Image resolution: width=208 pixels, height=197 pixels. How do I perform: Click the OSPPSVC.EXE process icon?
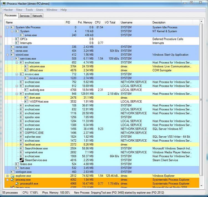point(22,133)
